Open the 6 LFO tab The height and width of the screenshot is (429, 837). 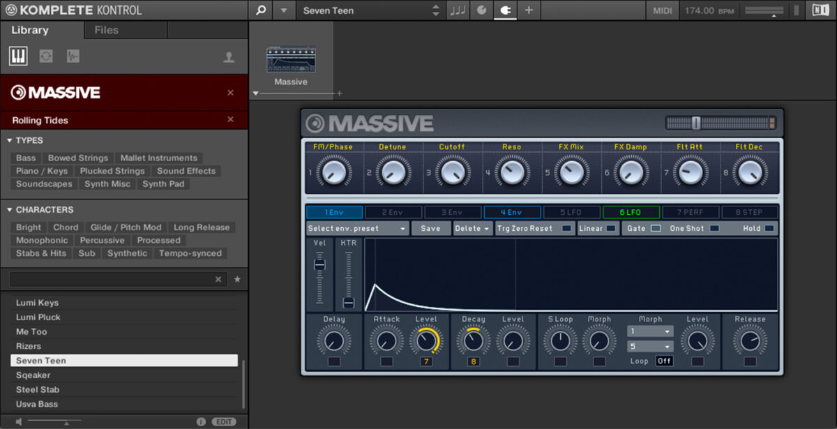[x=631, y=212]
